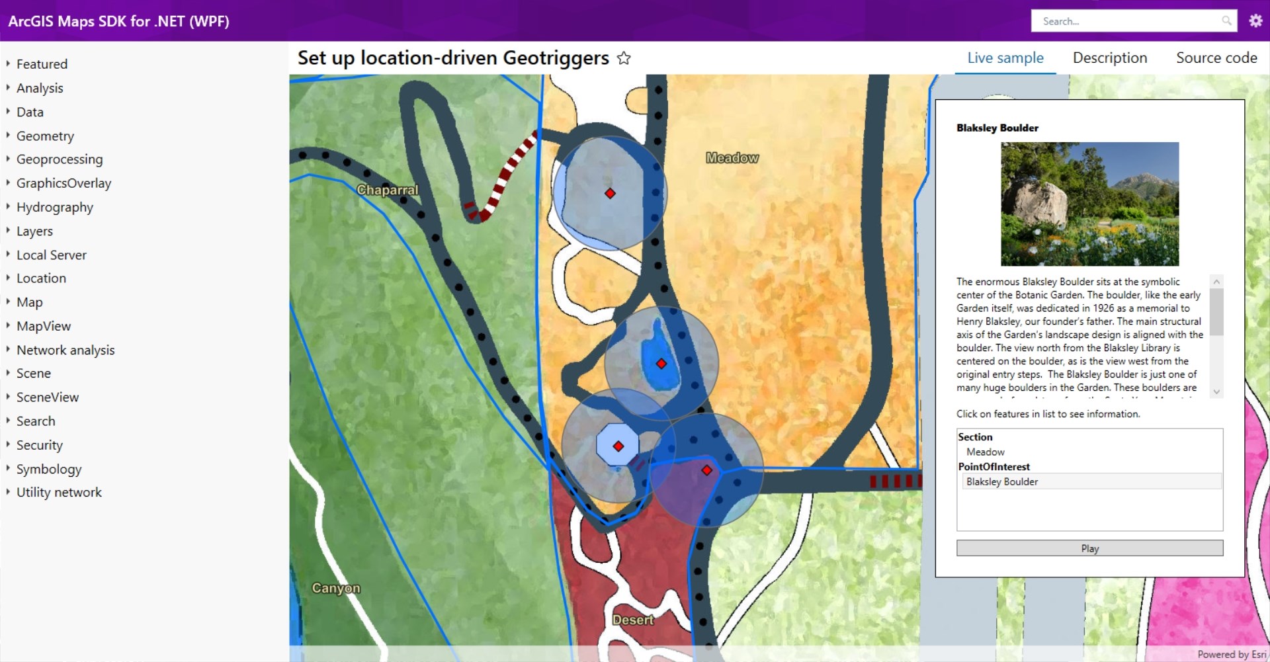Select SceneView in the category tree

click(x=48, y=397)
